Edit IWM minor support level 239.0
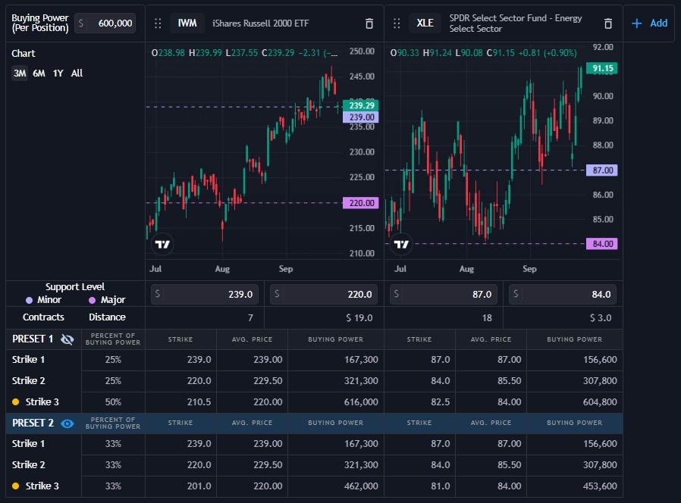Viewport: 681px width, 503px height. point(212,294)
